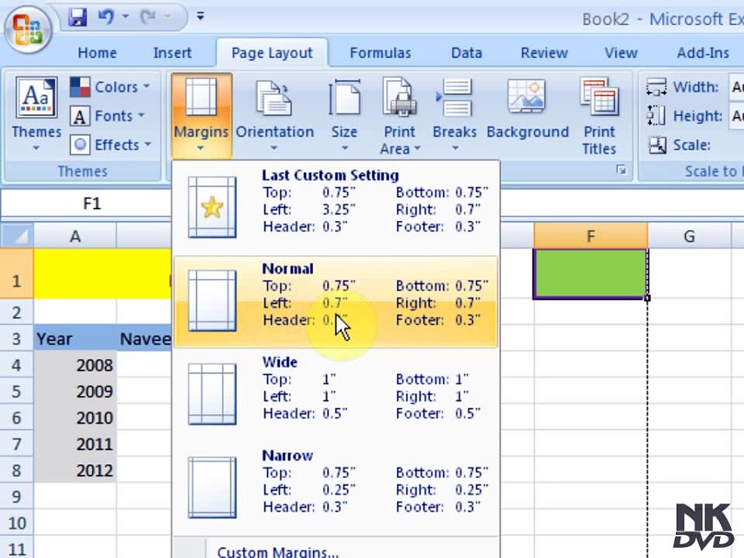Choose Normal margins preset
The width and height of the screenshot is (744, 558).
pos(336,301)
